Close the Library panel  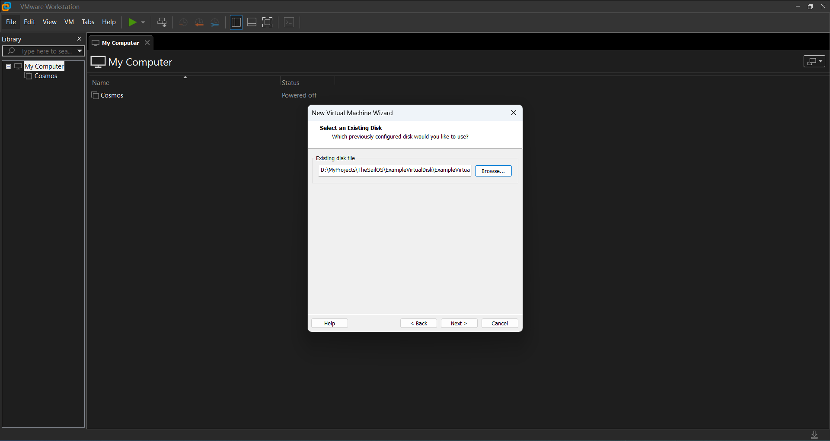(x=79, y=39)
